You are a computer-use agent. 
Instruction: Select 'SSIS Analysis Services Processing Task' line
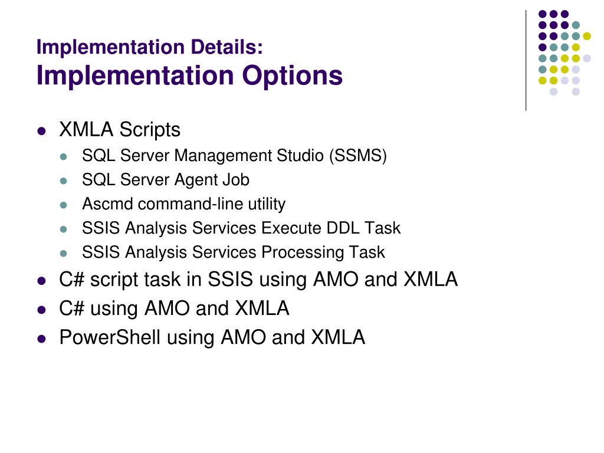point(234,252)
